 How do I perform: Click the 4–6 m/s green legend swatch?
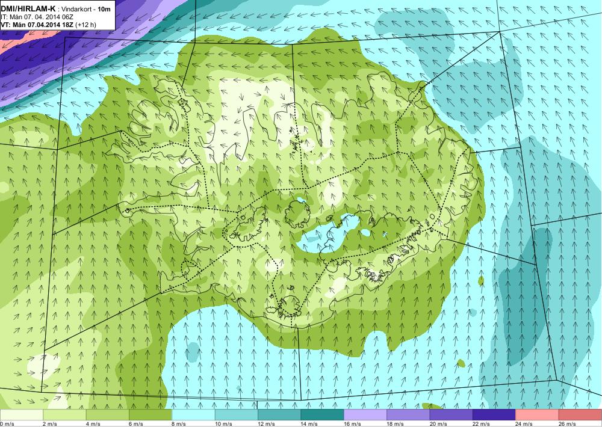pyautogui.click(x=108, y=415)
